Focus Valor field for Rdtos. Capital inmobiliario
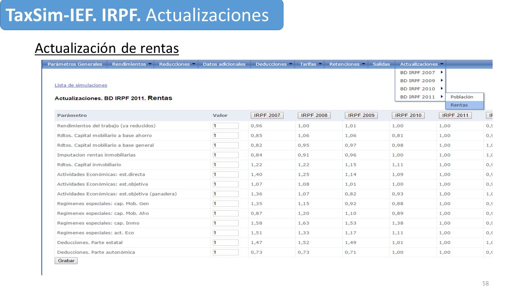This screenshot has width=529, height=297. tap(226, 165)
